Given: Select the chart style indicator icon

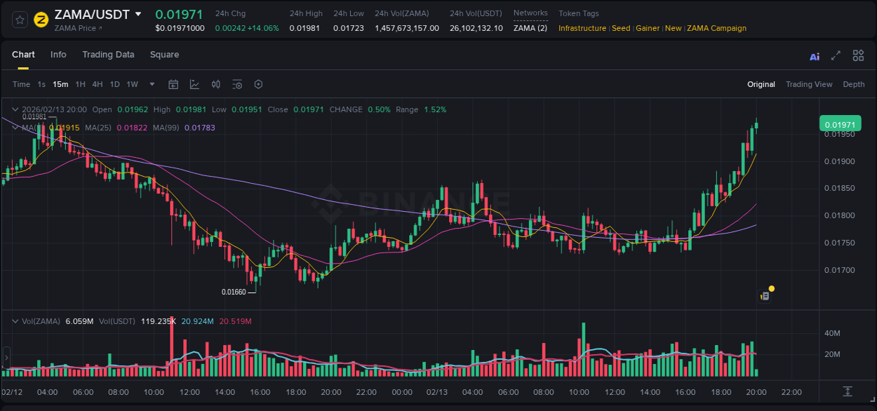Looking at the screenshot, I should (x=194, y=84).
